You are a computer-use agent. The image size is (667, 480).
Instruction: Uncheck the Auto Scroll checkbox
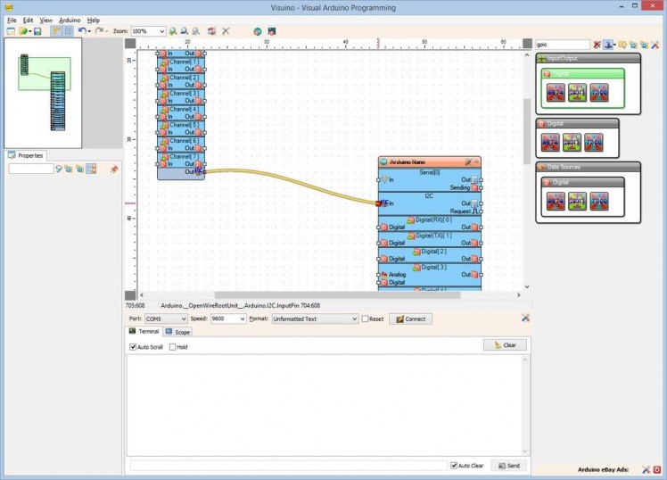click(134, 347)
